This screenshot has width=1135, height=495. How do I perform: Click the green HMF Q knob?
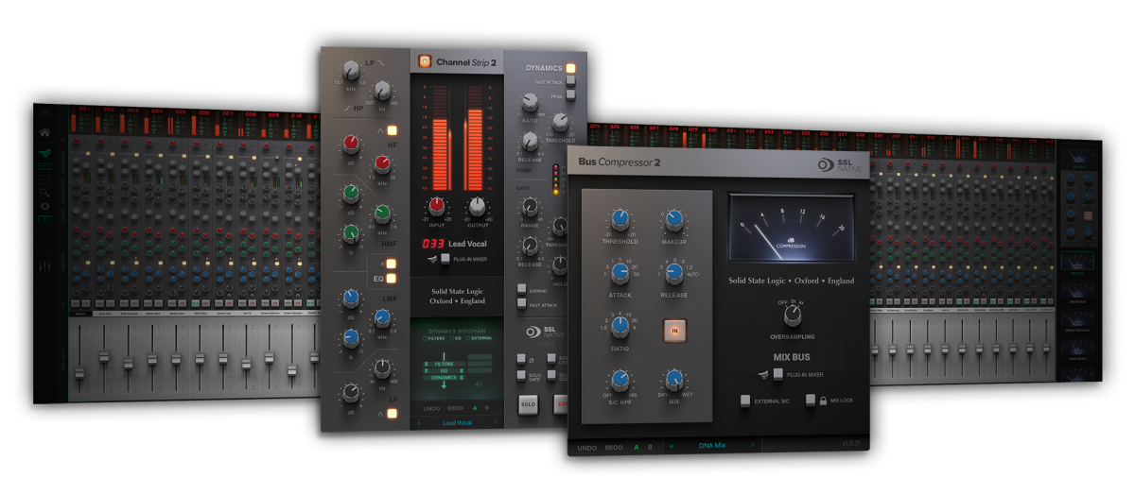click(x=351, y=235)
